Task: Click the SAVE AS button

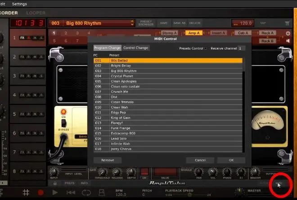Action: point(179,23)
